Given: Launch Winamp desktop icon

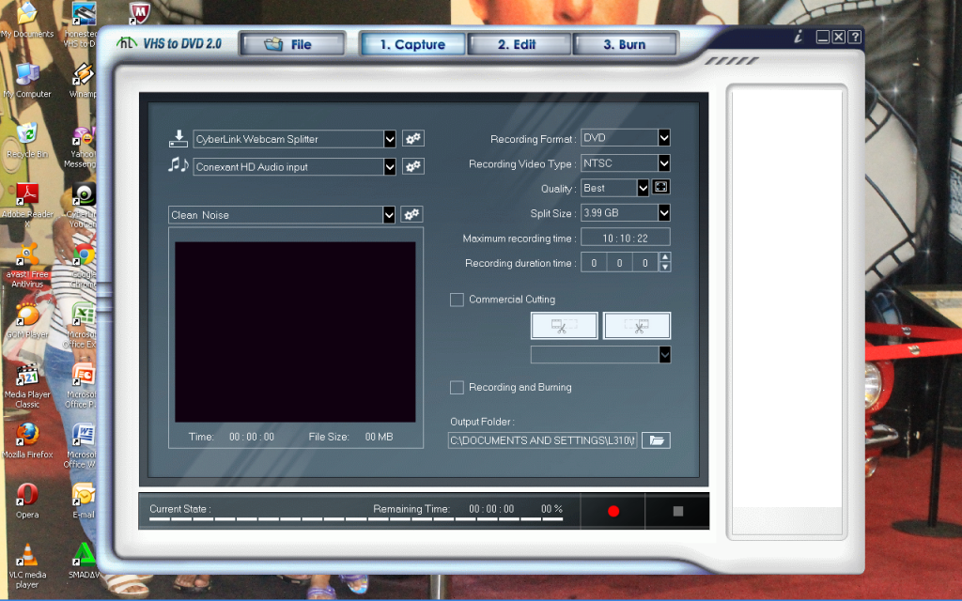Looking at the screenshot, I should 83,80.
